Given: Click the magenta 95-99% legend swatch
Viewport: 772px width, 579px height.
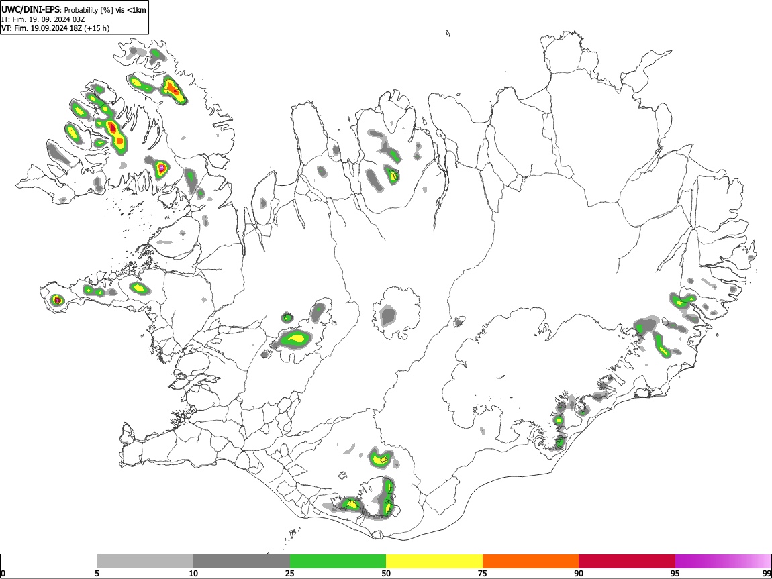Looking at the screenshot, I should 723,561.
